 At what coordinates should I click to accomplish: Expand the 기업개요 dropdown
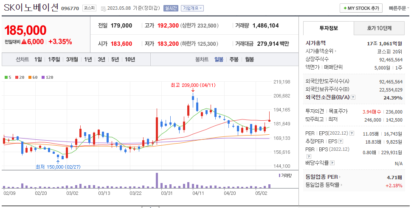point(192,8)
